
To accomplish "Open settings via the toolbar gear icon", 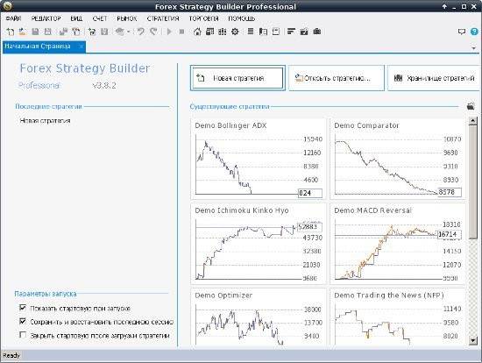I will coord(235,32).
